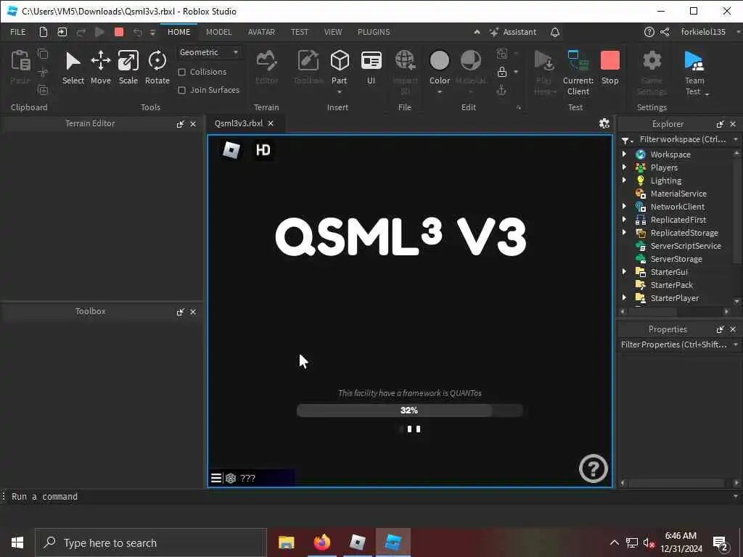
Task: Open Firefox from taskbar
Action: click(x=321, y=542)
